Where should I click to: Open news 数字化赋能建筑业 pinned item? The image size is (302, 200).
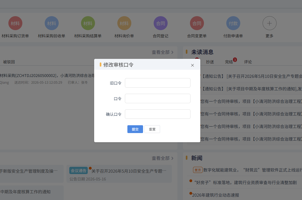click(x=253, y=170)
